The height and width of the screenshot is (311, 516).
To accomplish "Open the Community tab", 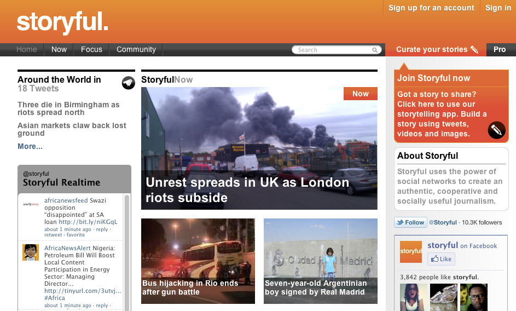I will (136, 49).
